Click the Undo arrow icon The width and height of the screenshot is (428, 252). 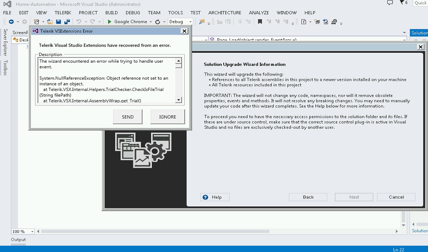pyautogui.click(x=79, y=22)
